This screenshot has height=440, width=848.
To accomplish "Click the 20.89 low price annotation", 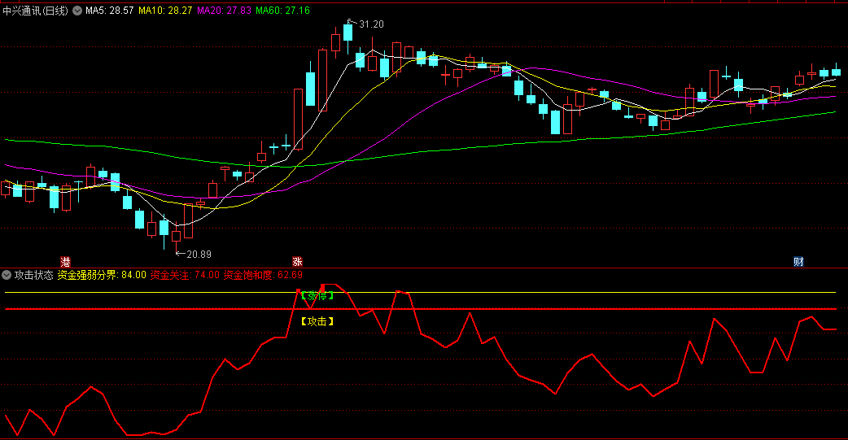I will 199,254.
